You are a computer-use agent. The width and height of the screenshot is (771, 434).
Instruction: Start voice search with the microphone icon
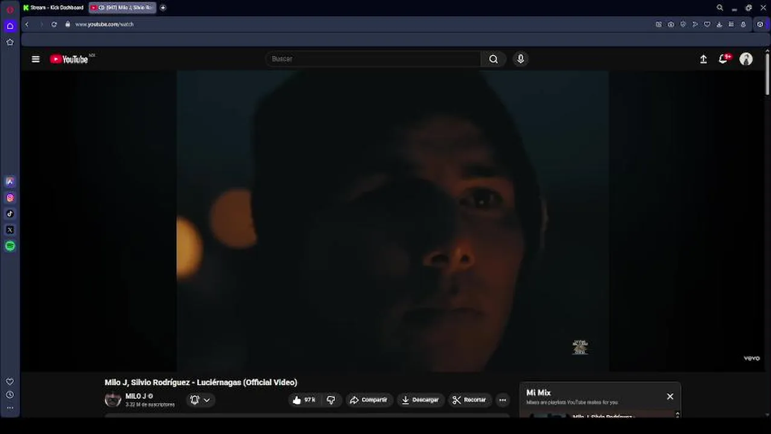(x=521, y=58)
